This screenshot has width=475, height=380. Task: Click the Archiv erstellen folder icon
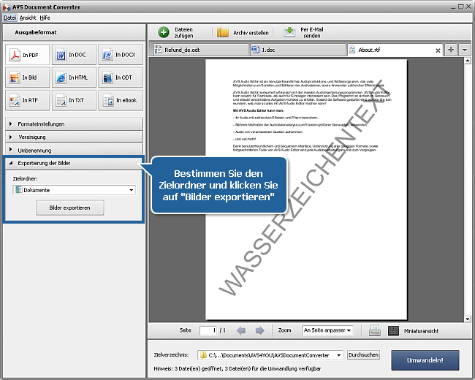(x=223, y=32)
